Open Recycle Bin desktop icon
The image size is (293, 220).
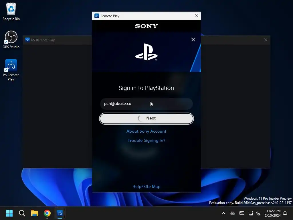(x=11, y=11)
